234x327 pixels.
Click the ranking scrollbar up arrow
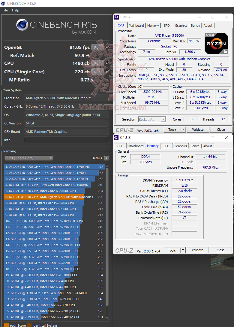[x=107, y=166]
